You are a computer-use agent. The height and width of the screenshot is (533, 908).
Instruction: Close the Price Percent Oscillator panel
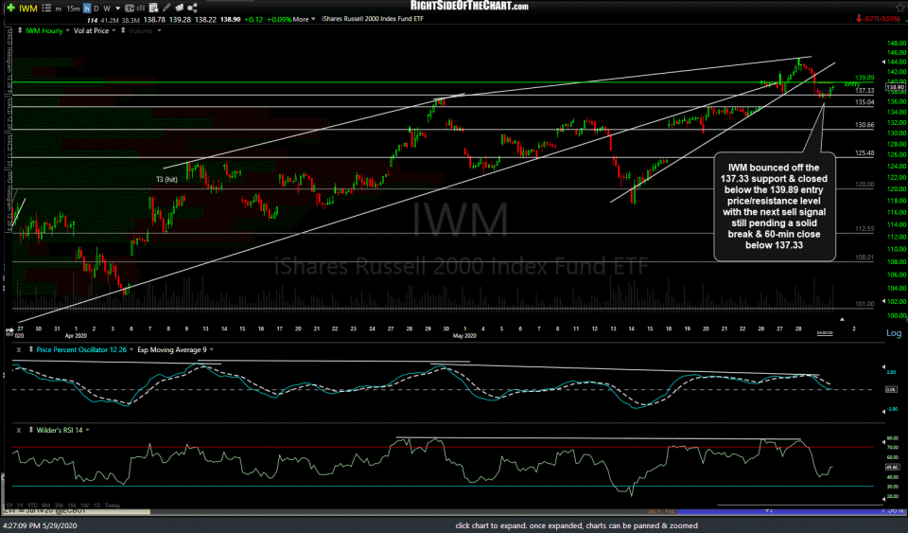coord(19,350)
